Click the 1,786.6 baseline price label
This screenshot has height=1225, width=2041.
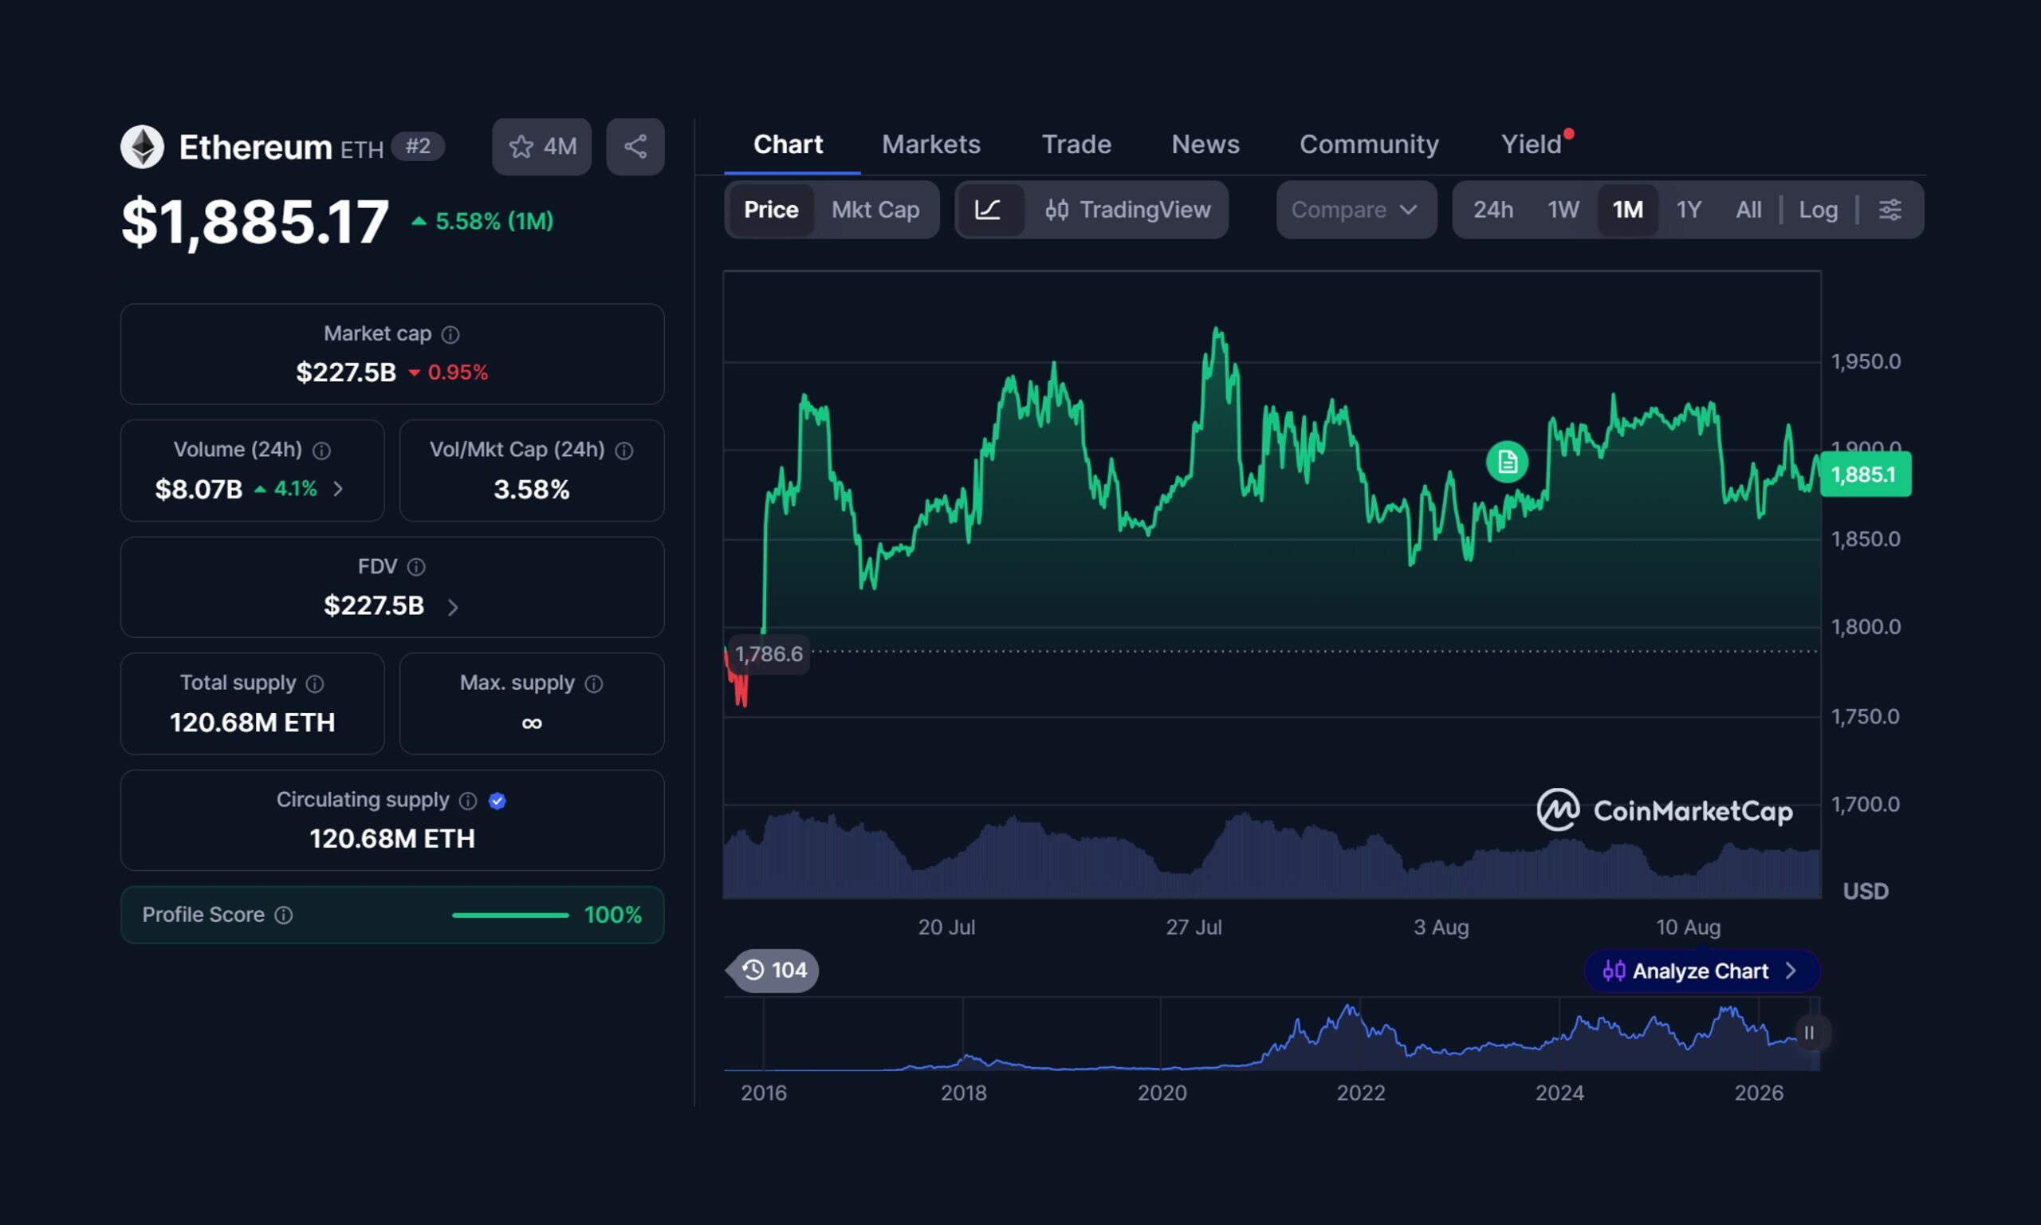[x=768, y=655]
